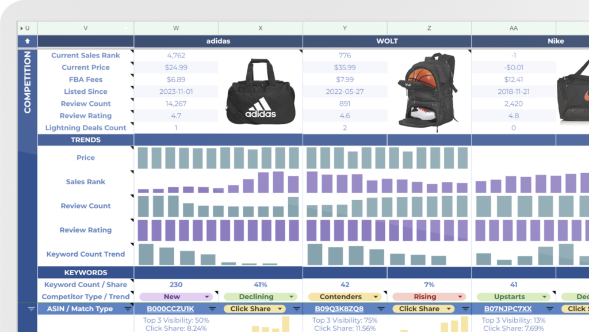Screen dimensions: 589x332
Task: Select the Lightning Deals Count row label
Action: click(x=86, y=128)
